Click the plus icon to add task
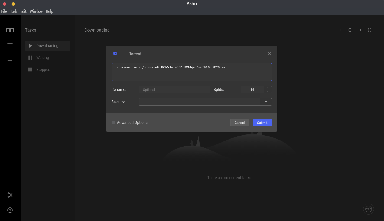384x221 pixels. pos(10,60)
